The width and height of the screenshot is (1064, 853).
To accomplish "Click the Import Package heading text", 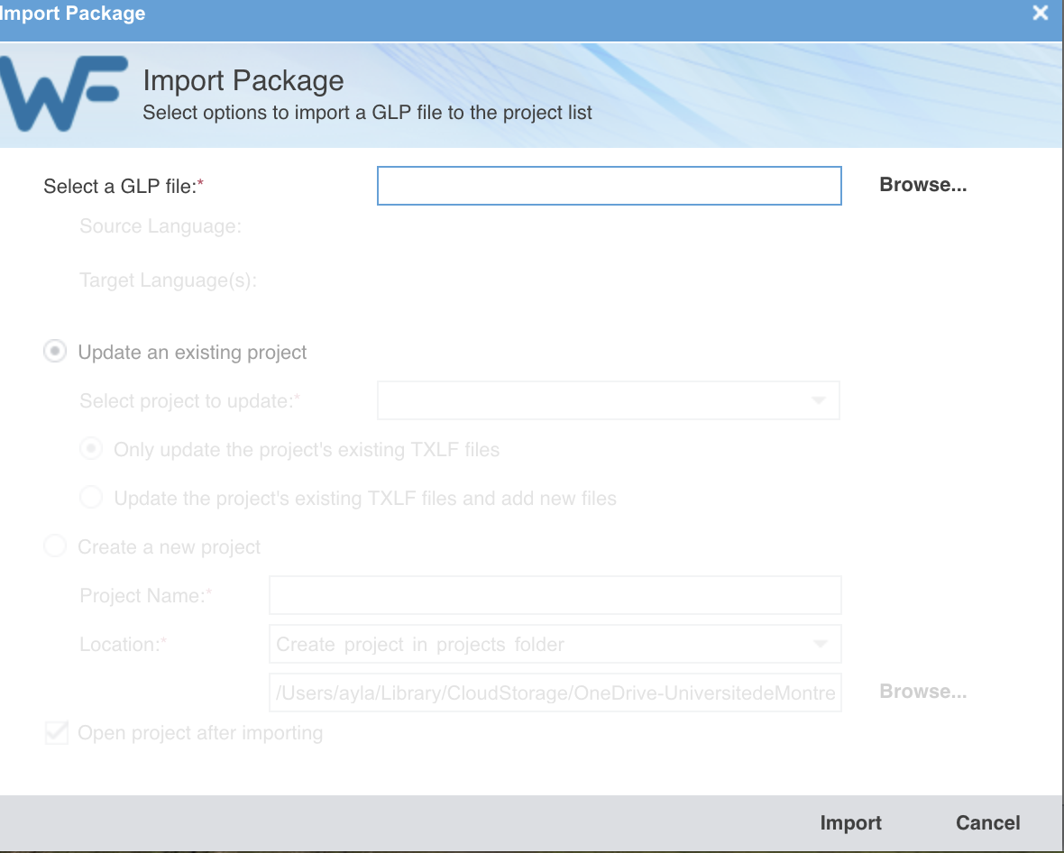I will pyautogui.click(x=243, y=81).
